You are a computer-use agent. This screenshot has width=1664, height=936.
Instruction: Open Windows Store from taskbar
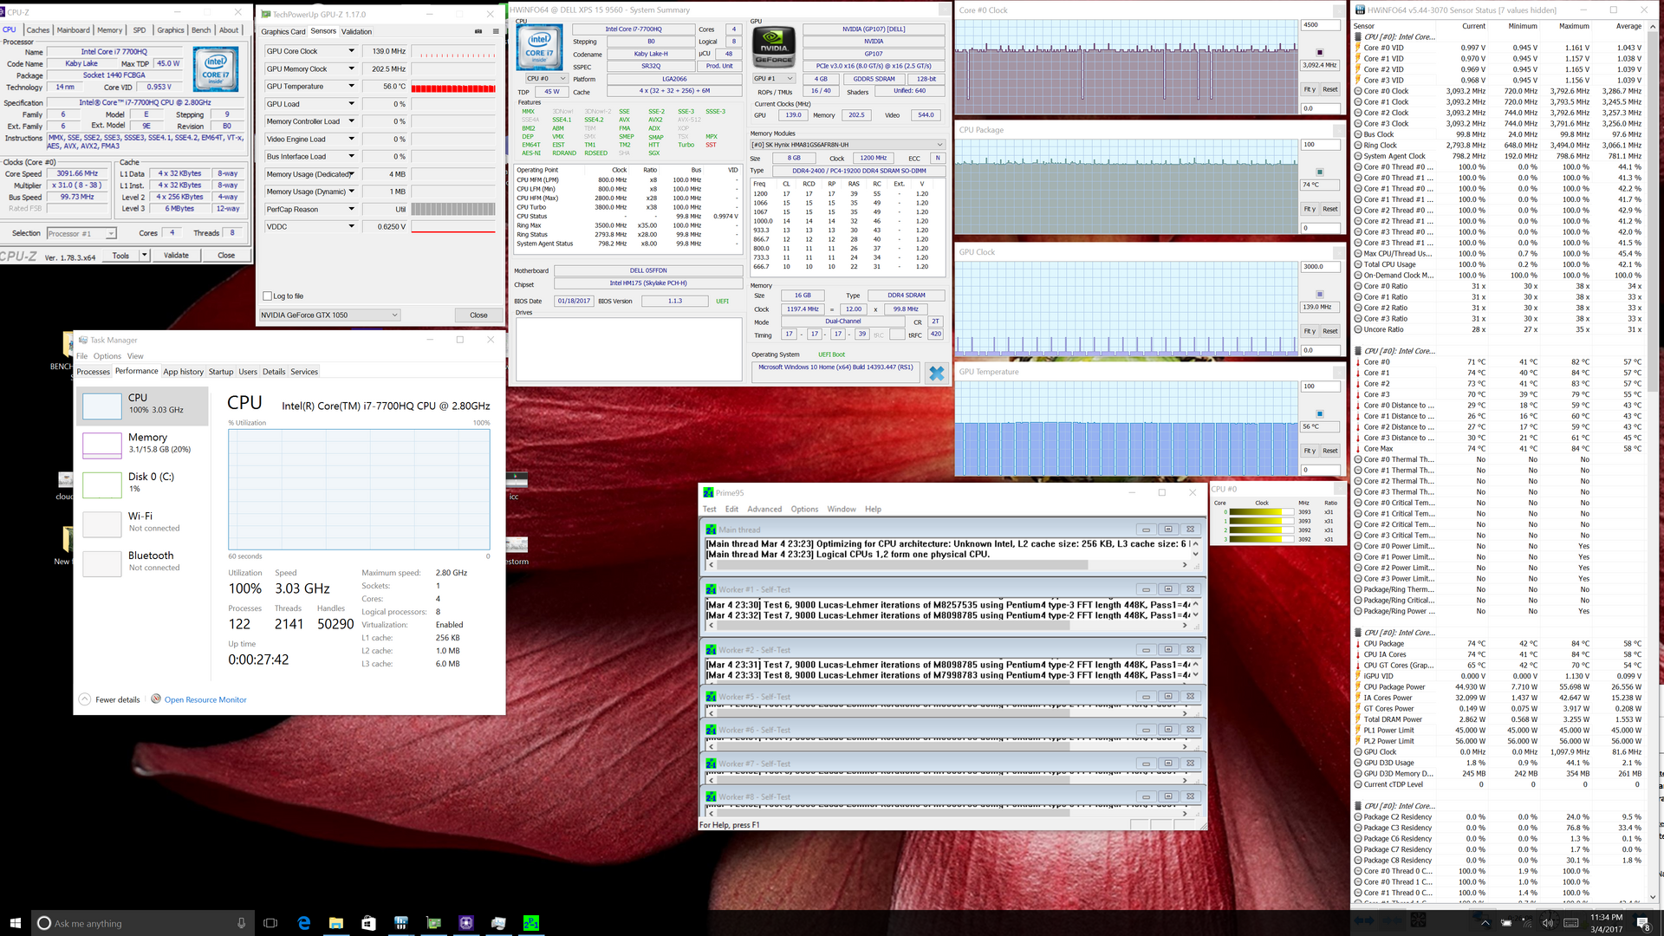pos(368,923)
